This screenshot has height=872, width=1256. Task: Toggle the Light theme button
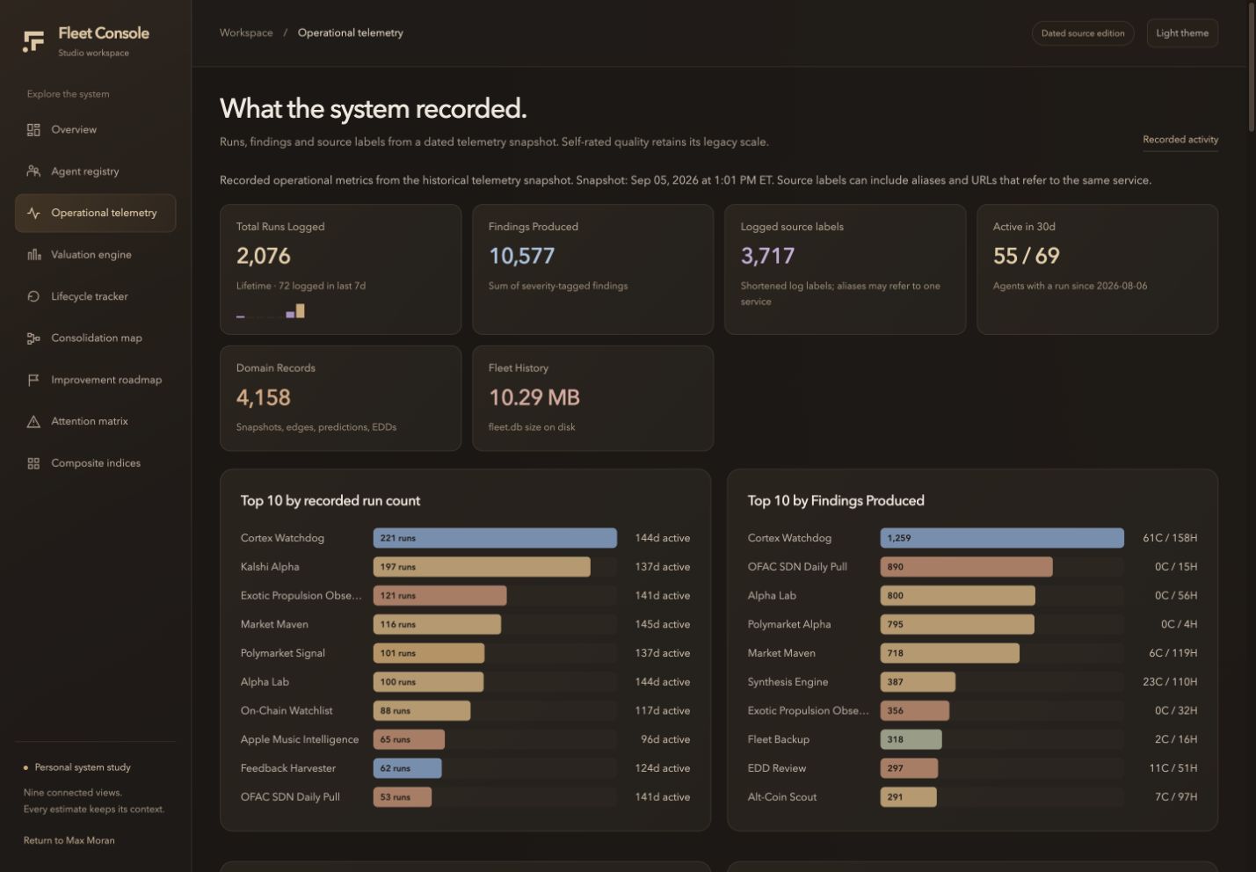pos(1182,33)
